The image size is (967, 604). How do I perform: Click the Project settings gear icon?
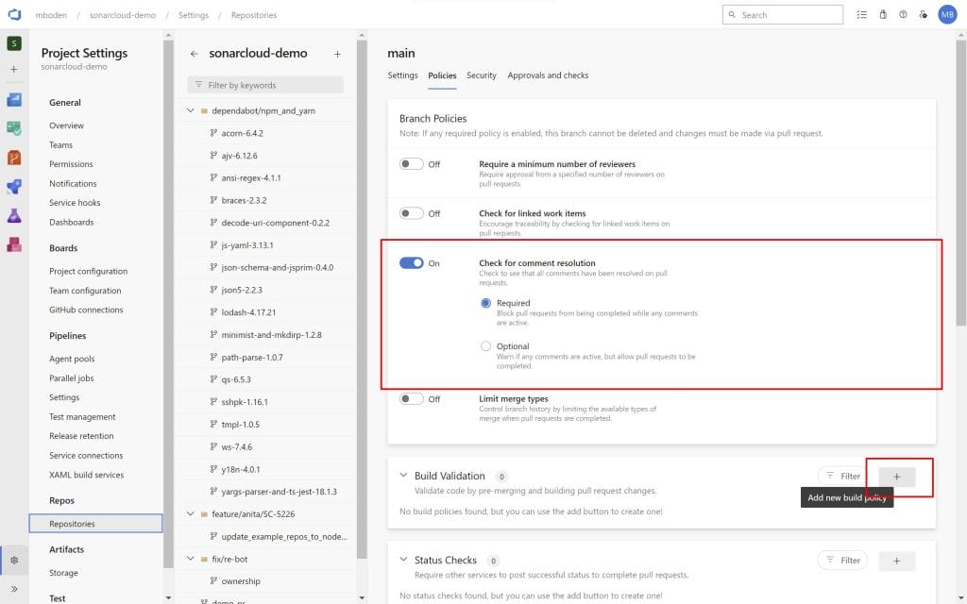[14, 561]
